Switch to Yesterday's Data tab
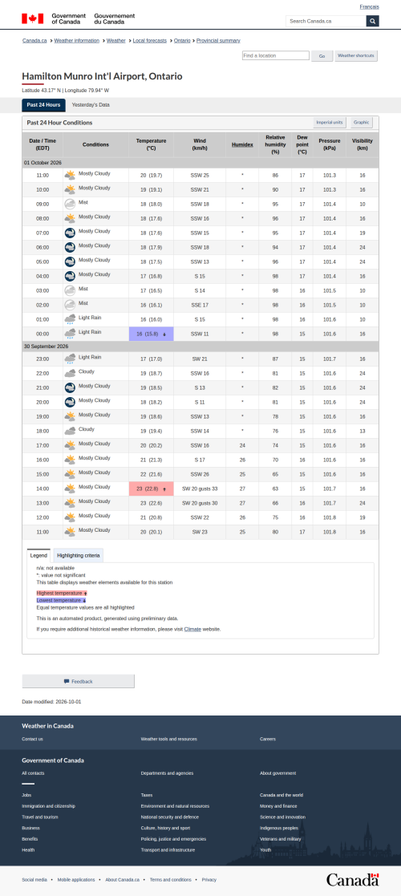Image resolution: width=401 pixels, height=896 pixels. (x=91, y=105)
